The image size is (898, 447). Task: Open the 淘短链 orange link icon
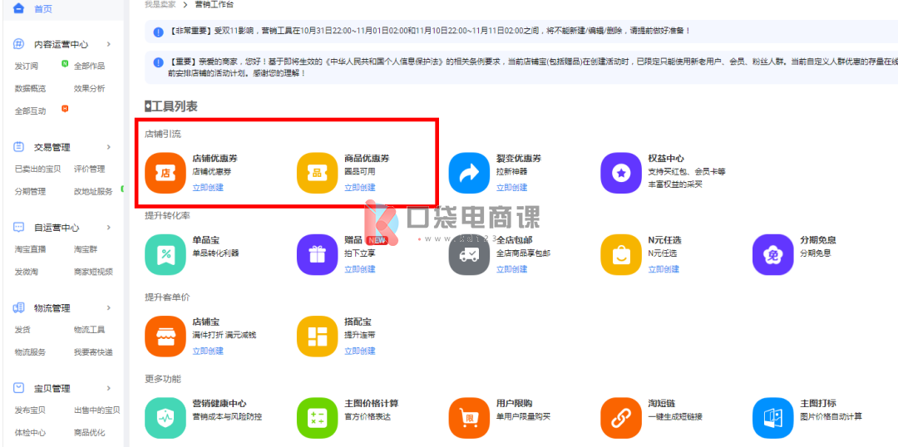tap(621, 418)
